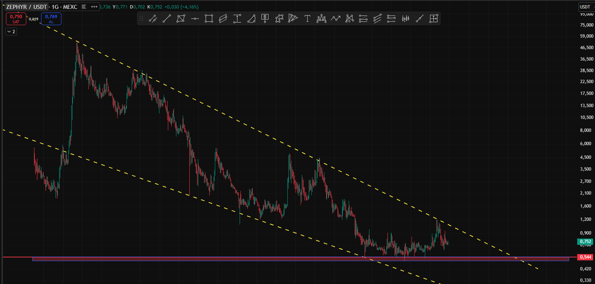Select the vertical measure range tool
Viewport: 595px width, 284px height.
pos(237,19)
